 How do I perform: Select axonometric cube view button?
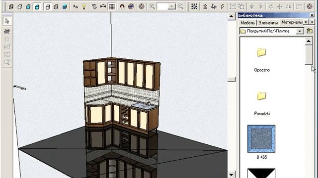point(56,6)
